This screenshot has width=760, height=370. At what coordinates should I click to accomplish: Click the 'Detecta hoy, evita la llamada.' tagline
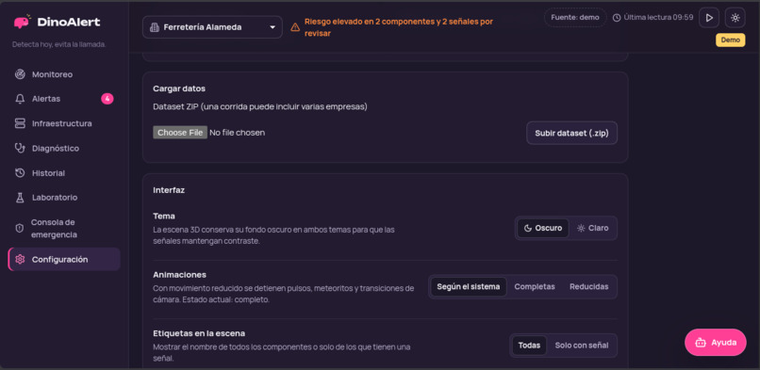(x=59, y=44)
